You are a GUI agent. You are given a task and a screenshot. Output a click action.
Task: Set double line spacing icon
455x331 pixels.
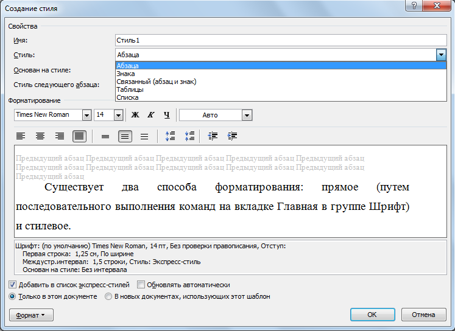(x=144, y=136)
